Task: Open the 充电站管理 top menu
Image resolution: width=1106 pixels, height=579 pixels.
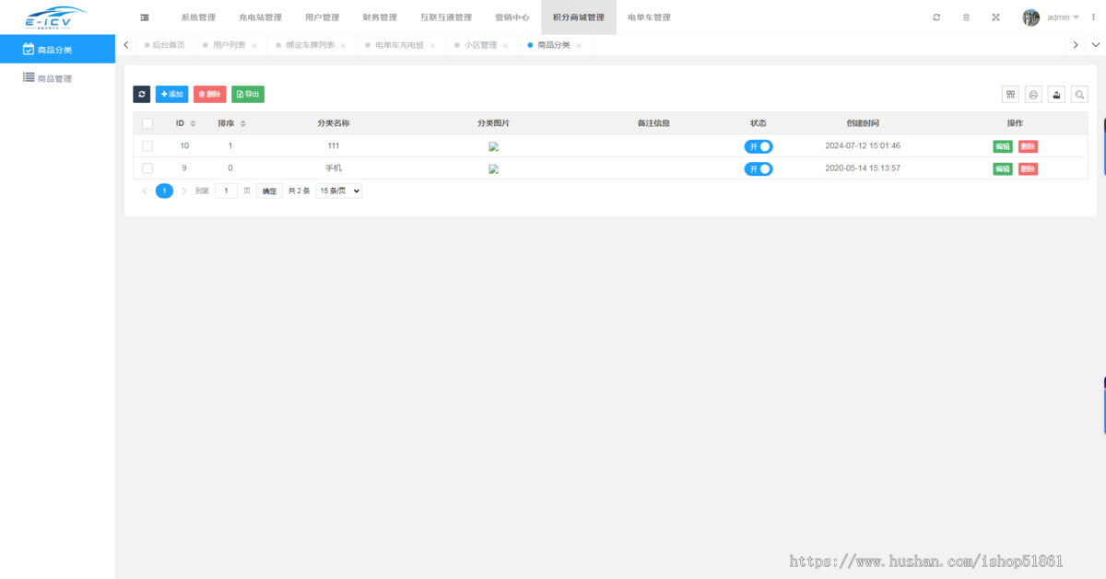Action: coord(261,17)
